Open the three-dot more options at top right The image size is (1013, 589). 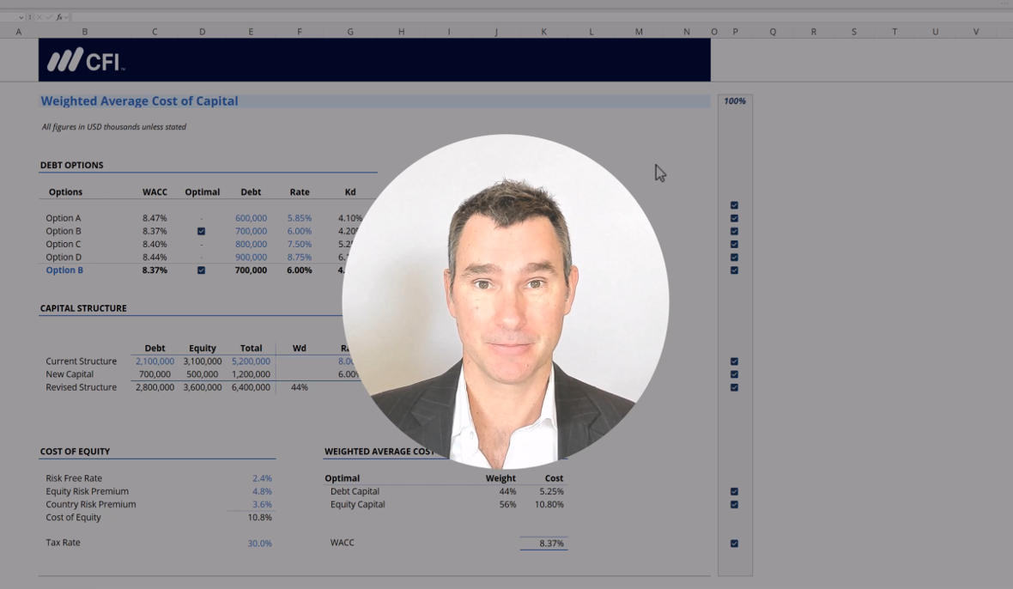coord(1004,3)
